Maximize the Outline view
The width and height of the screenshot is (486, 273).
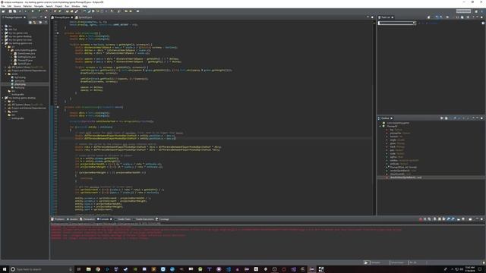[481, 118]
